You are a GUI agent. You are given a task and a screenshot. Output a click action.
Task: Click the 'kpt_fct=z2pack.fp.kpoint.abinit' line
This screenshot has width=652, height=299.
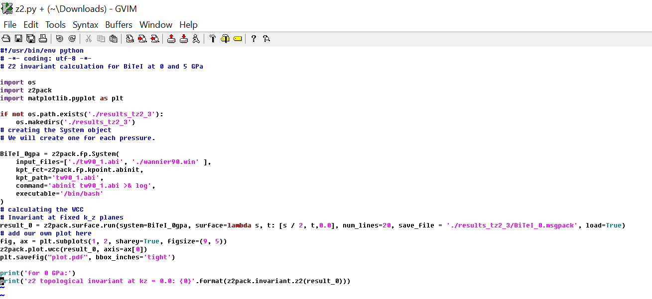tap(80, 170)
